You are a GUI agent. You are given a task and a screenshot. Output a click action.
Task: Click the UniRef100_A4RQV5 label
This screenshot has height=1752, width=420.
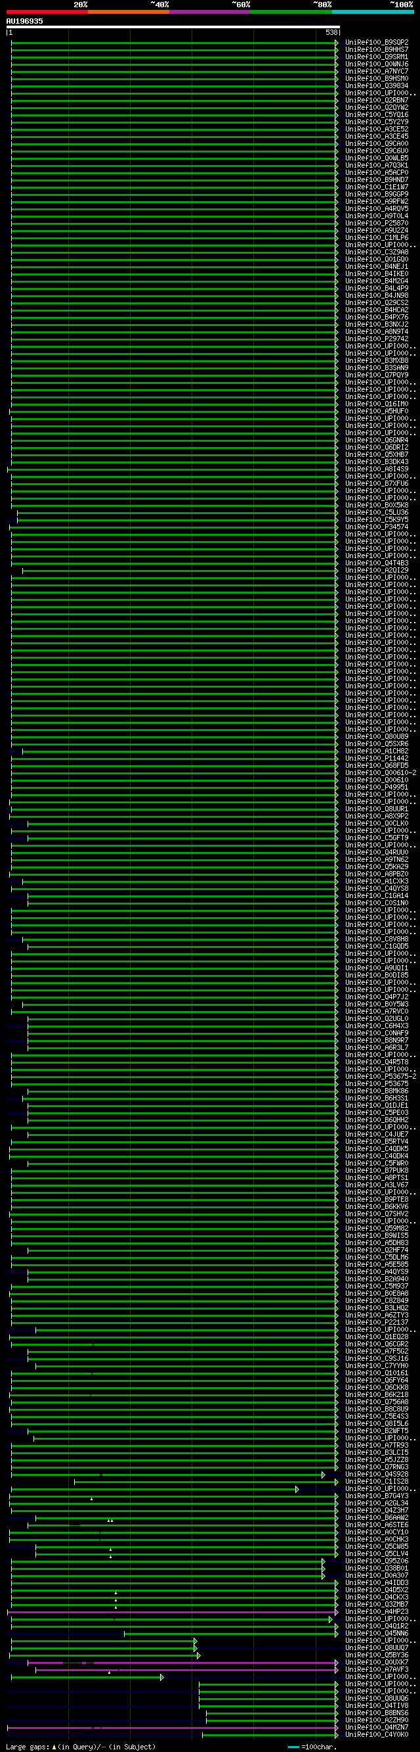[377, 209]
